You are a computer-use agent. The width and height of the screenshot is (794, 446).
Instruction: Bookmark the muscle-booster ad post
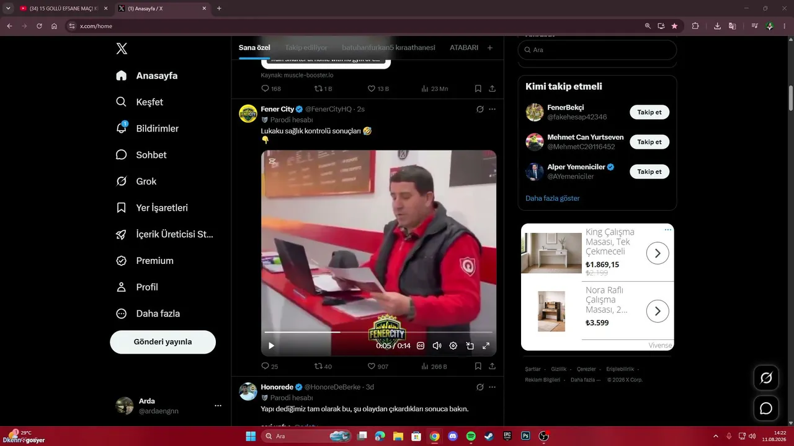point(478,89)
